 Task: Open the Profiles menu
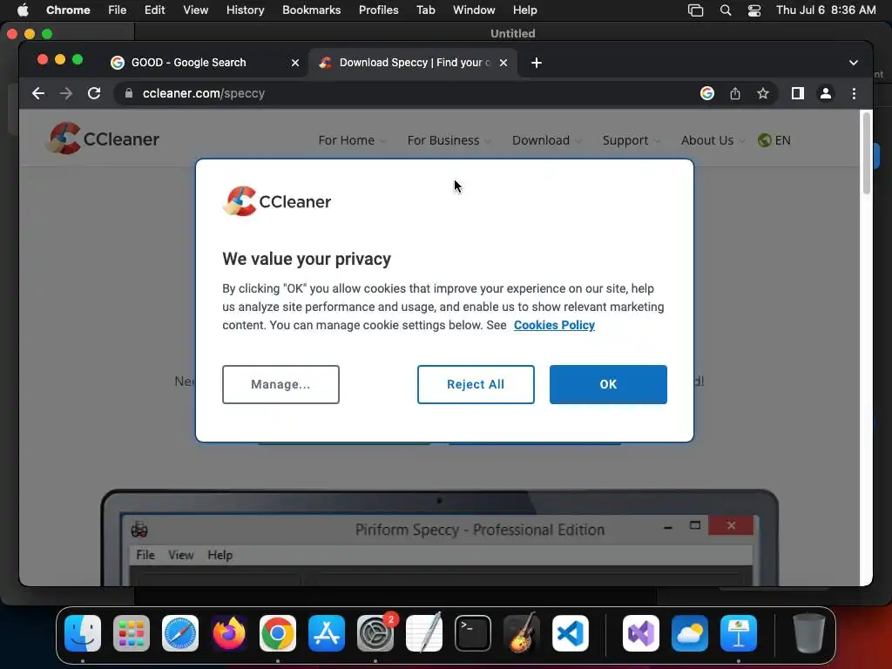tap(378, 10)
